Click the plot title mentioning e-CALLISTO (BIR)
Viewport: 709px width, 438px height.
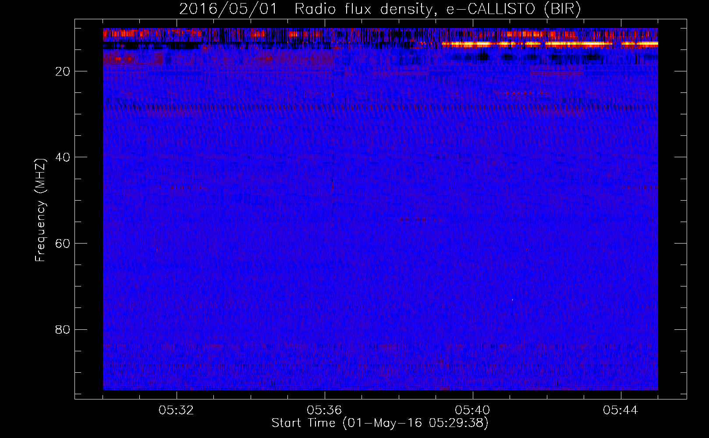[380, 9]
